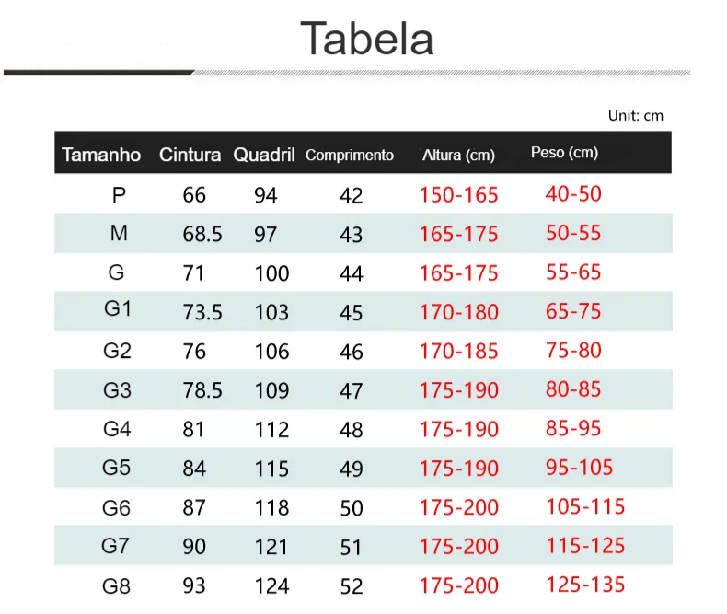Click the hip value 100 in row G
This screenshot has width=727, height=614.
click(271, 273)
